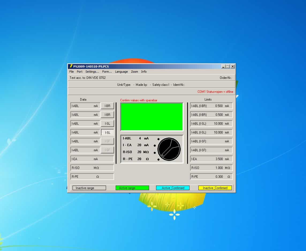Click the I-EA data field
306x251 pixels.
92,159
